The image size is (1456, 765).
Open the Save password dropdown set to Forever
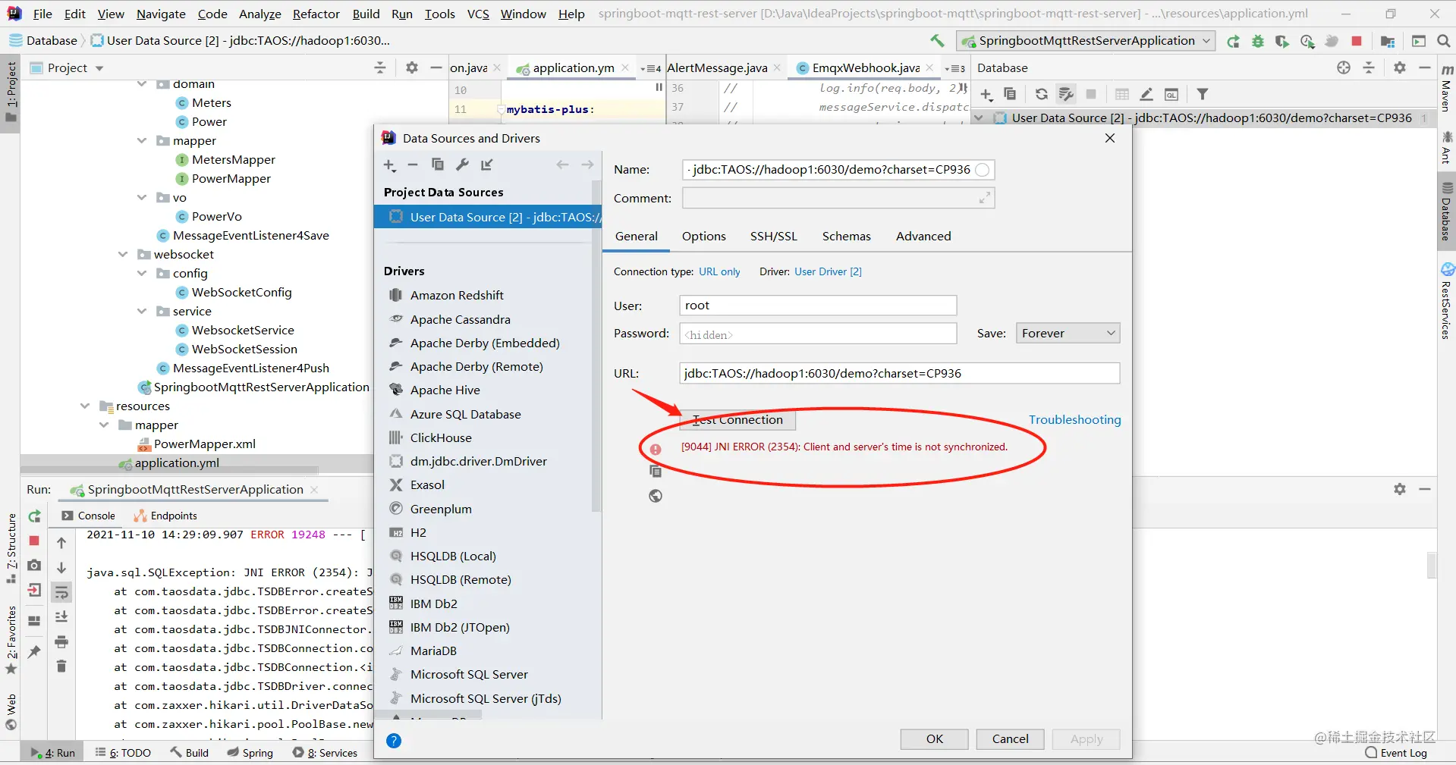click(1068, 333)
